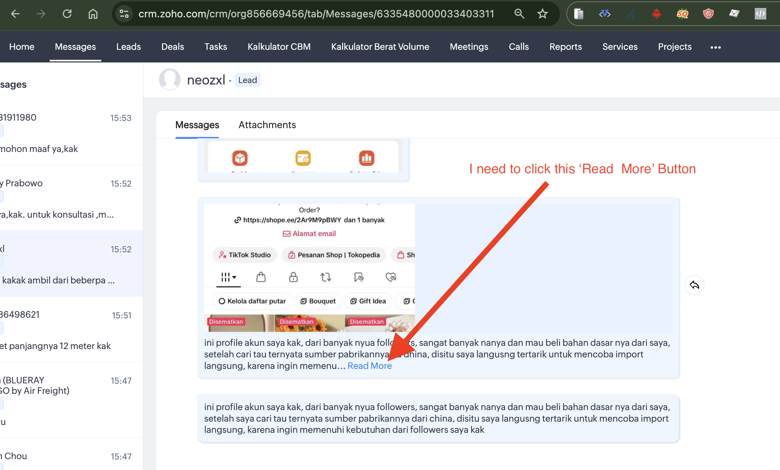Click the SQ extension icon
Screen dimensions: 780x470
(682, 14)
